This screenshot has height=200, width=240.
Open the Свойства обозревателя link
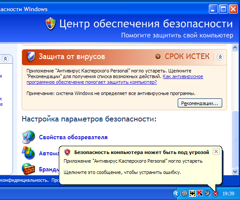(x=73, y=137)
